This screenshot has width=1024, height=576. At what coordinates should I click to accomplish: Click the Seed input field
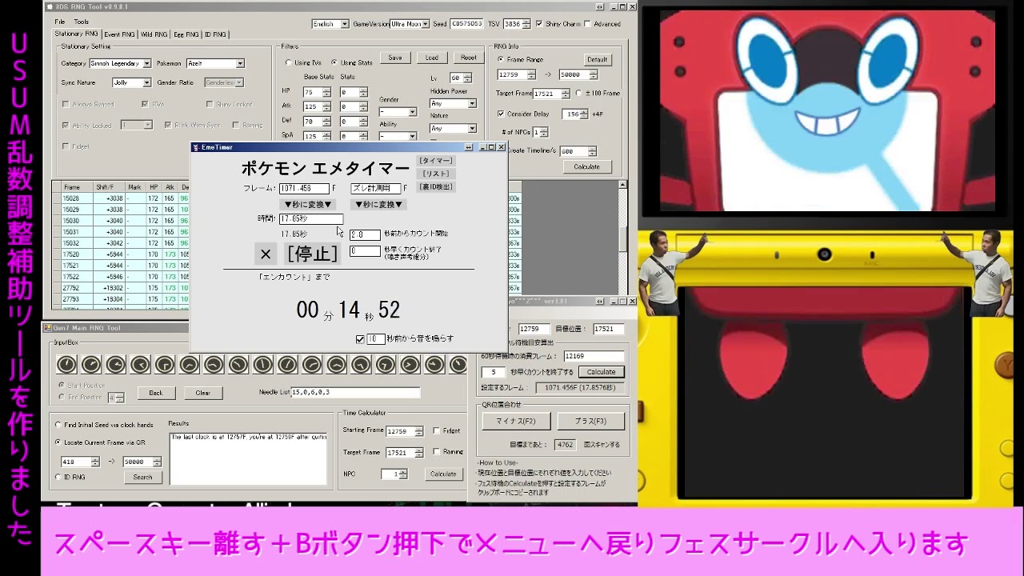[466, 24]
